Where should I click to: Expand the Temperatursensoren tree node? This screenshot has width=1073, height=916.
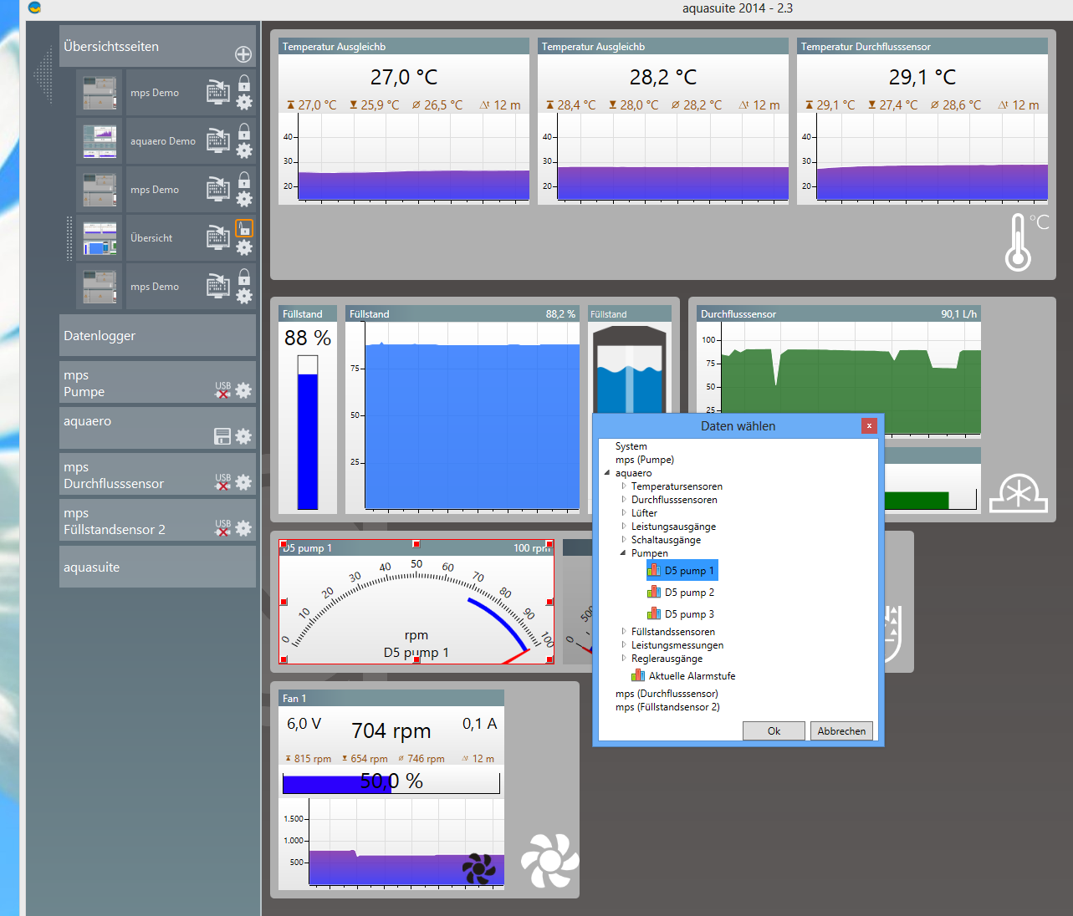[x=624, y=486]
